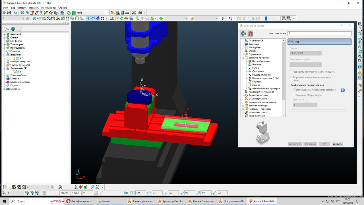Toggle Использовать станок, когда возможно checkbox
This screenshot has height=205, width=364.
[x=294, y=90]
